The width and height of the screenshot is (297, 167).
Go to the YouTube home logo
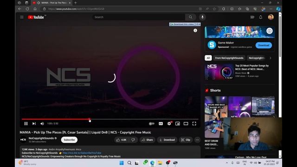(36, 17)
